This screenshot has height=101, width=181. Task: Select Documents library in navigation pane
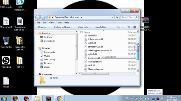tap(49, 52)
